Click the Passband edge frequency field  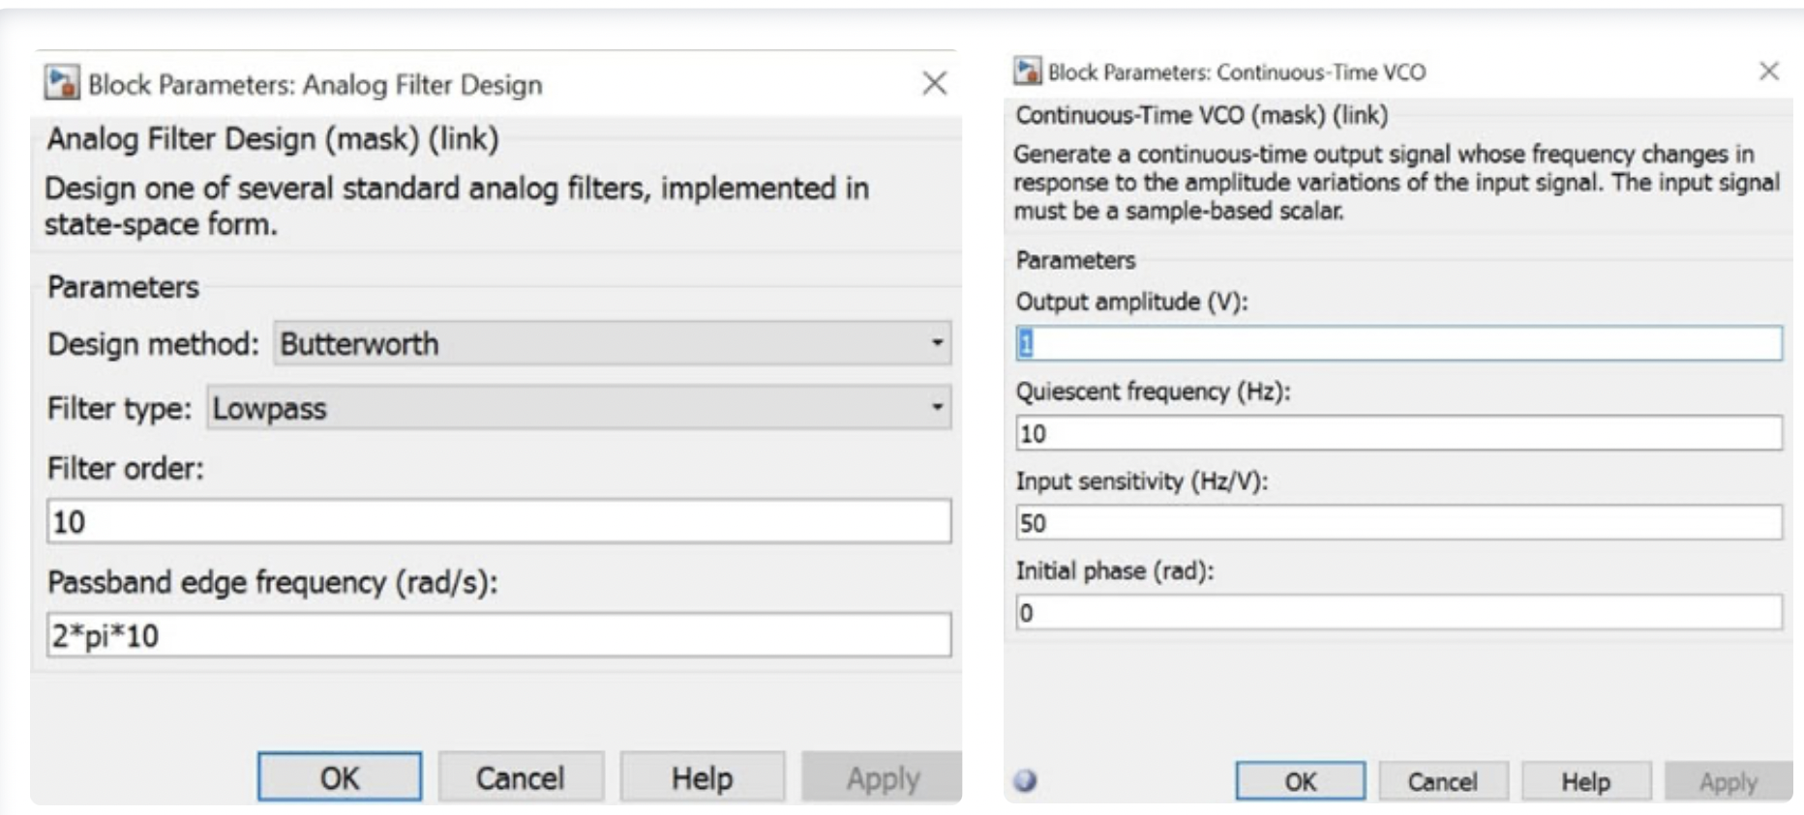coord(498,635)
